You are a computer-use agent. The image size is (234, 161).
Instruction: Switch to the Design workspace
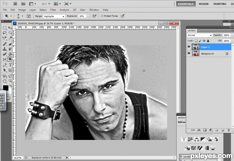204,4
